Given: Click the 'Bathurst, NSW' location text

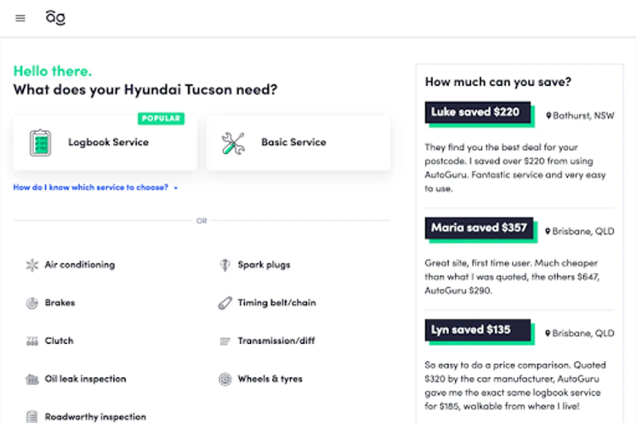Looking at the screenshot, I should click(x=583, y=116).
